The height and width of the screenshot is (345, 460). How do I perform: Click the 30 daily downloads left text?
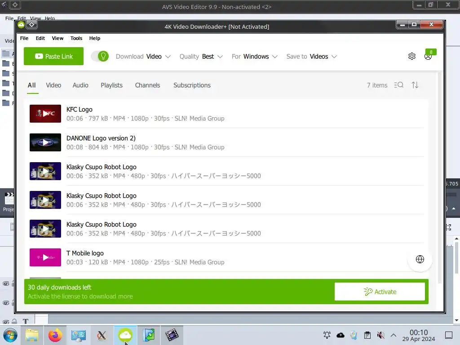60,287
